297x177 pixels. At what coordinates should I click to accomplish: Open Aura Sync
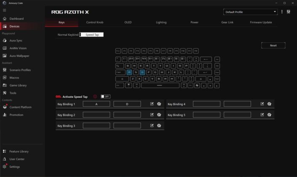(x=16, y=40)
